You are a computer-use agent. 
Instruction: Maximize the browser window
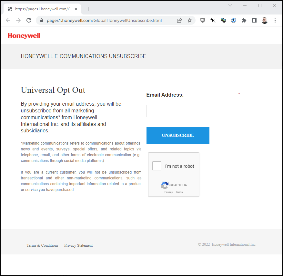coord(260,5)
